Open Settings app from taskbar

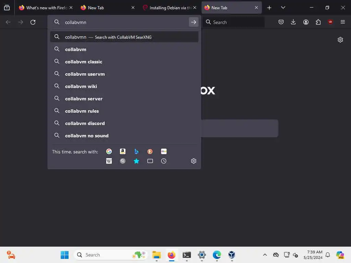[x=202, y=255]
